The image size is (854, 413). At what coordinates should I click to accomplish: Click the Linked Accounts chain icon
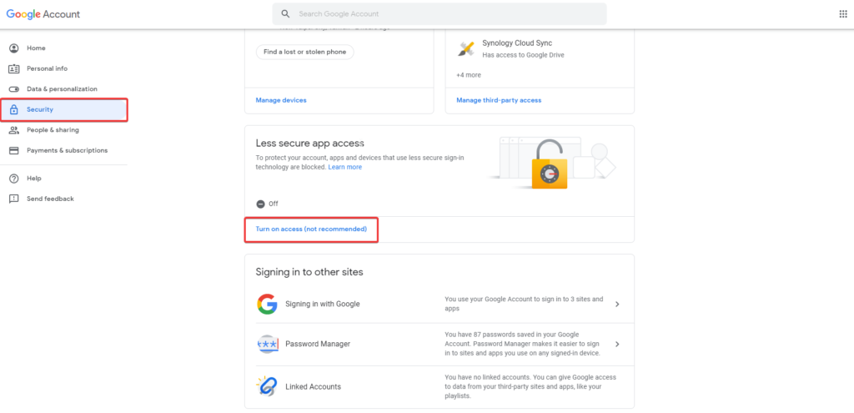click(267, 386)
